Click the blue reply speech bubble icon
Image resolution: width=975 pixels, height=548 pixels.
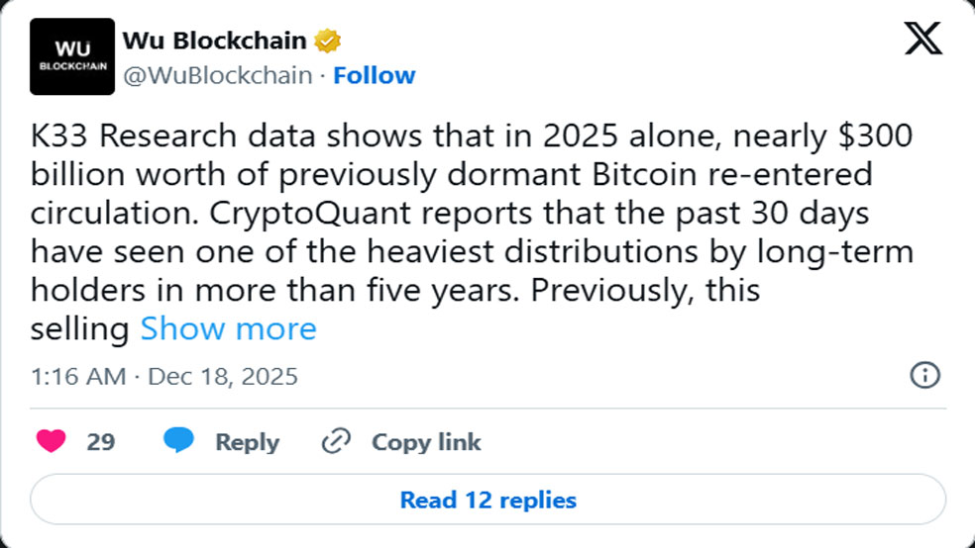coord(178,441)
